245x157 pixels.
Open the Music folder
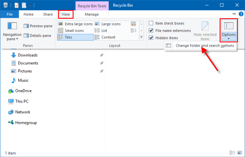[x=20, y=80]
